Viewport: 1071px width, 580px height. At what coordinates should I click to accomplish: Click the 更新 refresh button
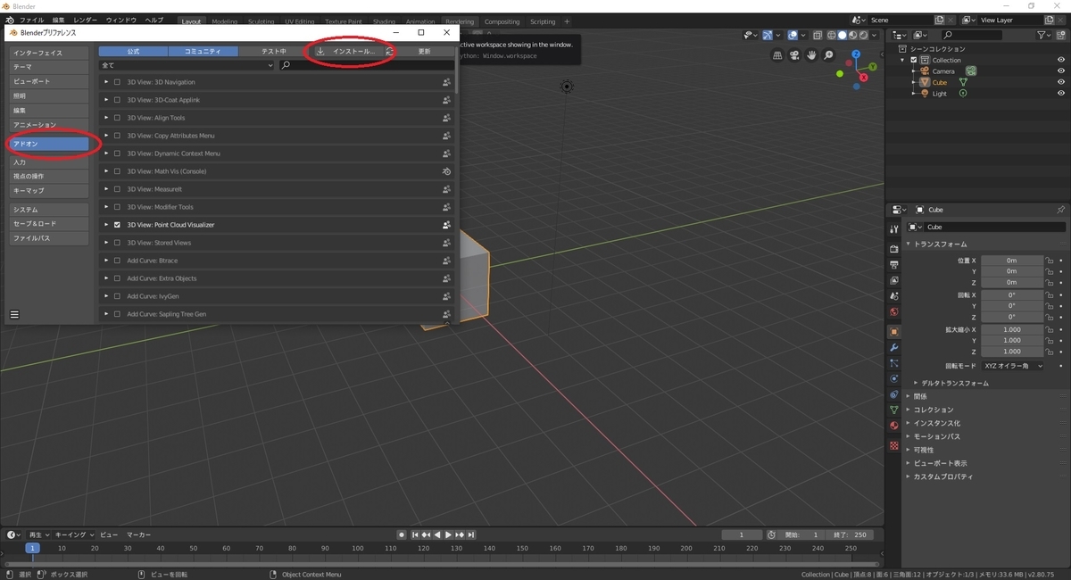click(x=425, y=52)
